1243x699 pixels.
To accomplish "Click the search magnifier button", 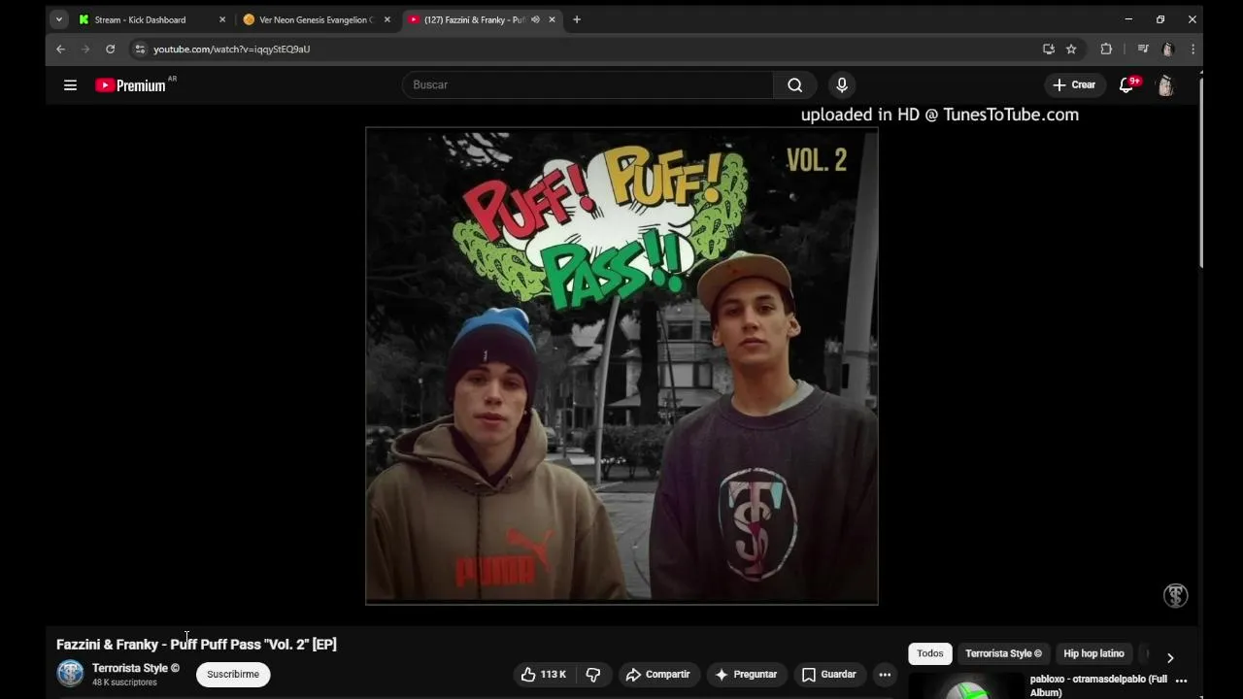I will [x=795, y=85].
